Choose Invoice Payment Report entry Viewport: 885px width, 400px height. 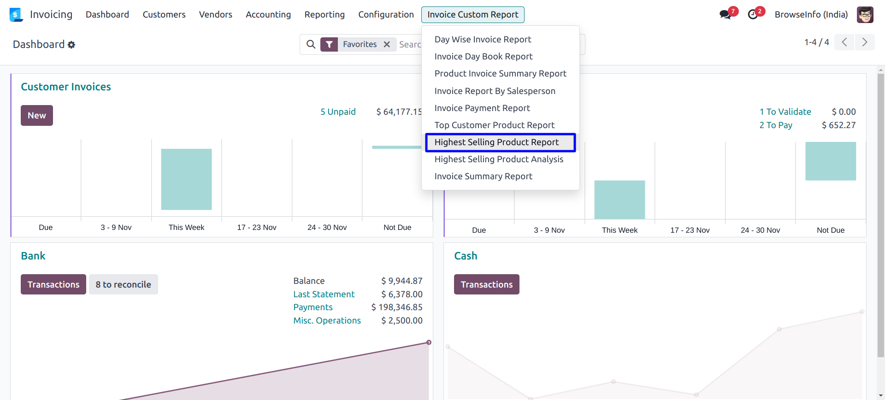click(x=482, y=108)
